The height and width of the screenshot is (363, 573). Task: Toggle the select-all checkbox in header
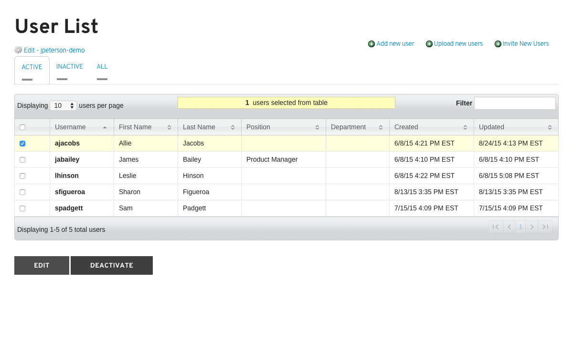[22, 127]
